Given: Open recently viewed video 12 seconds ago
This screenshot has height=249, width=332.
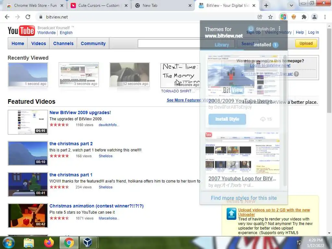Looking at the screenshot, I should (x=130, y=75).
